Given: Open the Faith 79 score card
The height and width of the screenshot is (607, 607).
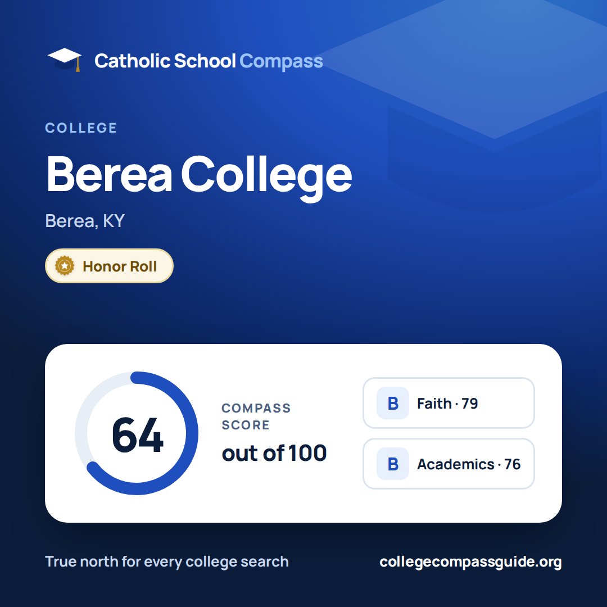Looking at the screenshot, I should pos(449,403).
